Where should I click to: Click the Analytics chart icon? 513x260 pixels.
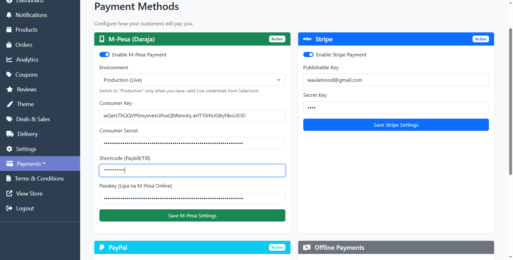pyautogui.click(x=9, y=60)
